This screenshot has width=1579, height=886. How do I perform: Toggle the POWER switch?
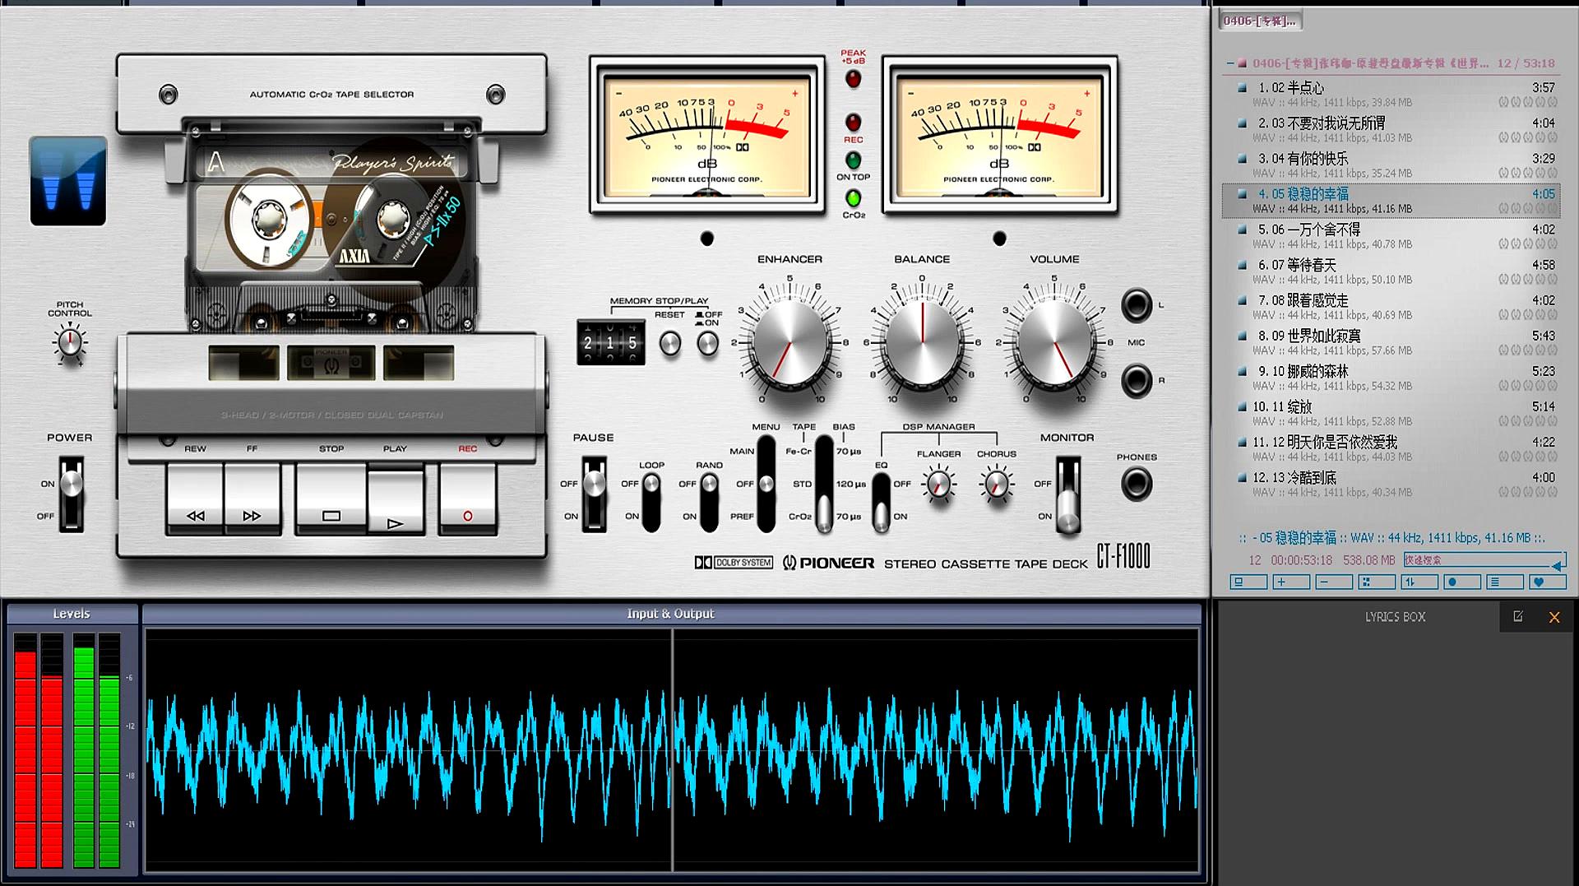[x=72, y=495]
